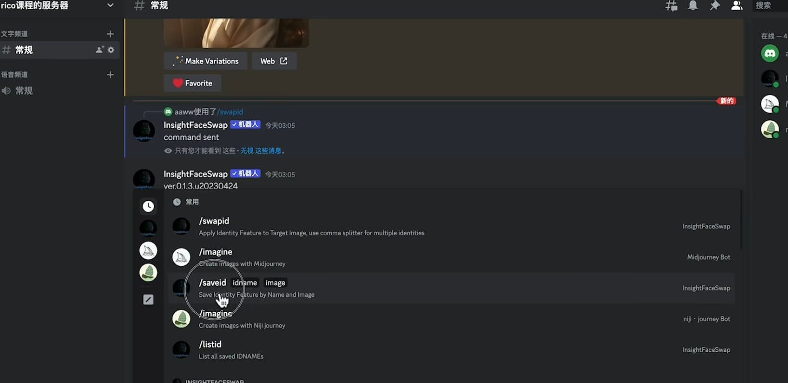Open InsightFaceSwap avatar on command sent message
This screenshot has height=383, width=788.
coord(144,131)
